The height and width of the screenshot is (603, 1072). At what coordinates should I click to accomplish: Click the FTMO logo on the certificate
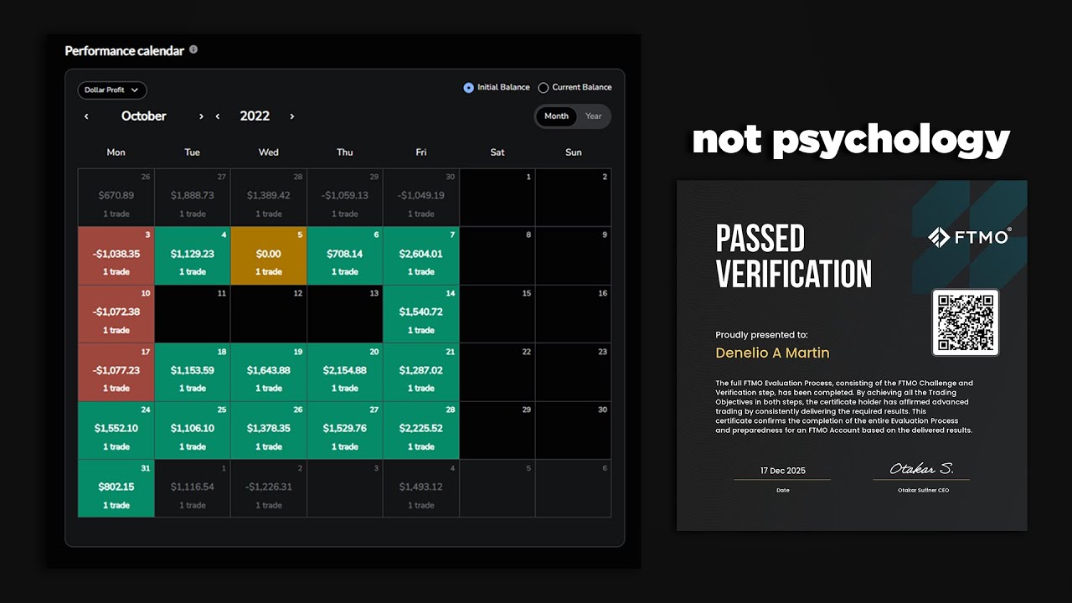pyautogui.click(x=969, y=237)
